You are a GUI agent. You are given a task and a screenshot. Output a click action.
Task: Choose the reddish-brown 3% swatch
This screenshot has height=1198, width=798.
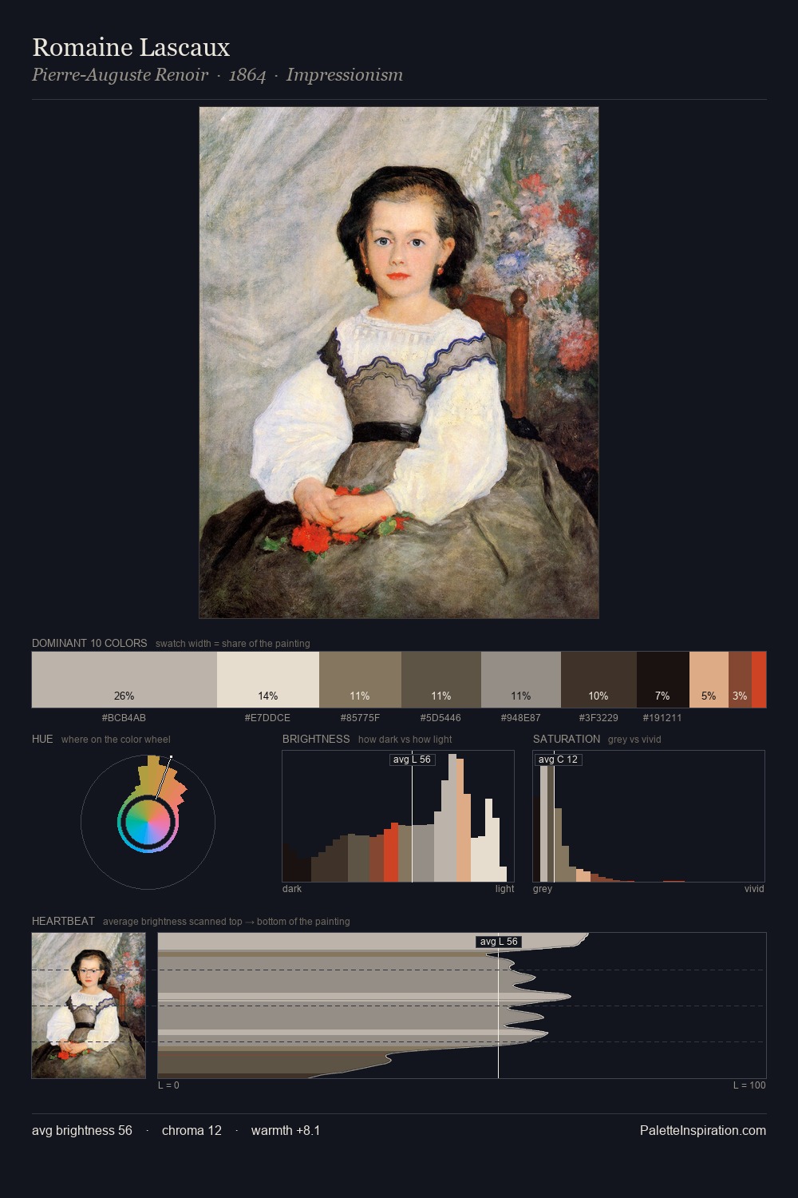click(x=740, y=679)
